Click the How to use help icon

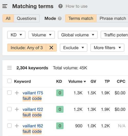(60, 6)
